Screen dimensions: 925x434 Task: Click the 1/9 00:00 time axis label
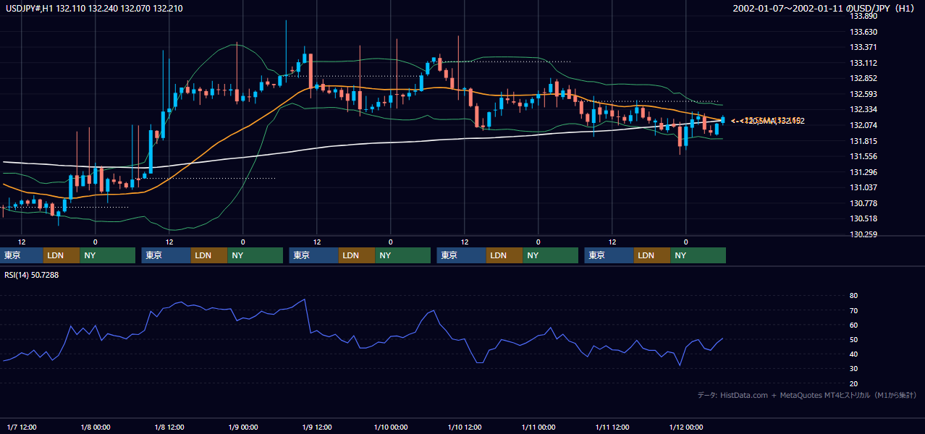pos(243,427)
